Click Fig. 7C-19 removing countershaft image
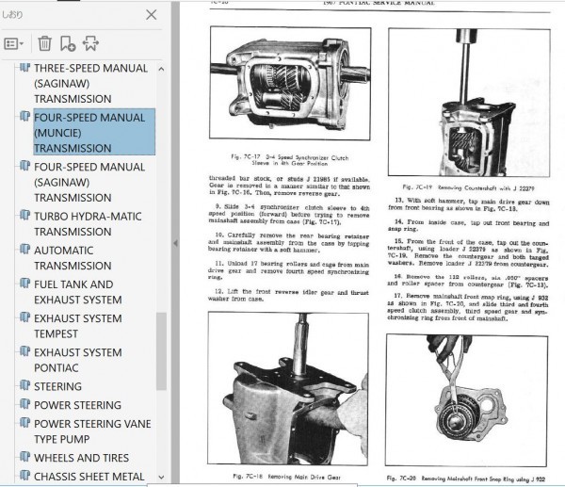565x487 pixels. [469, 103]
